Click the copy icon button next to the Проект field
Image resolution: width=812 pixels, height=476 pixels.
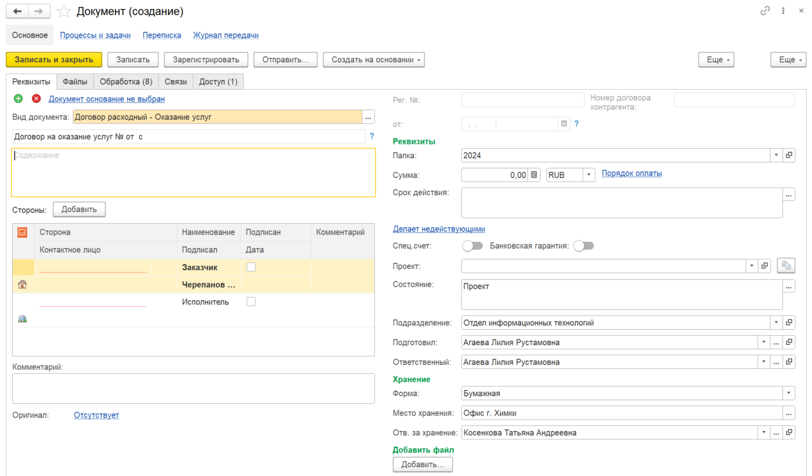point(786,266)
